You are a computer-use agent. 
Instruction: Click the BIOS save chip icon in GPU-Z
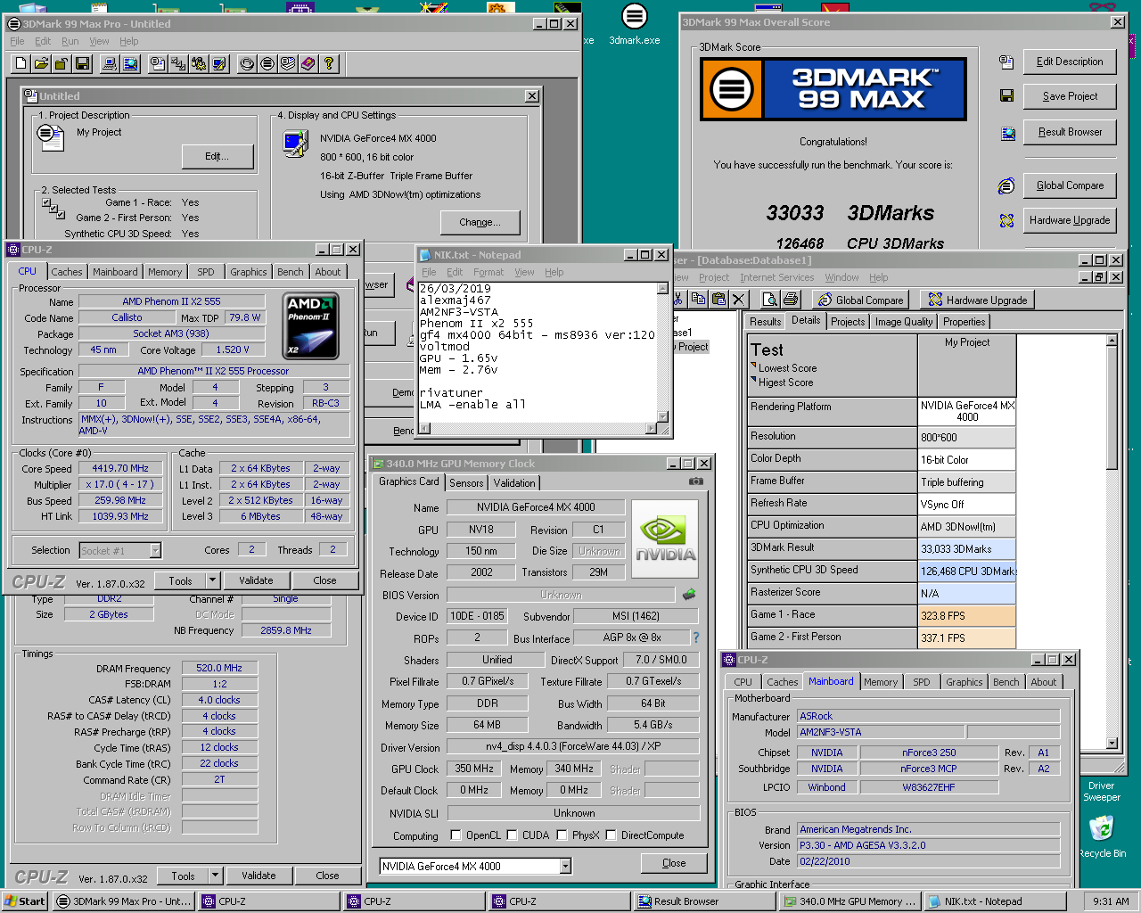pyautogui.click(x=689, y=594)
